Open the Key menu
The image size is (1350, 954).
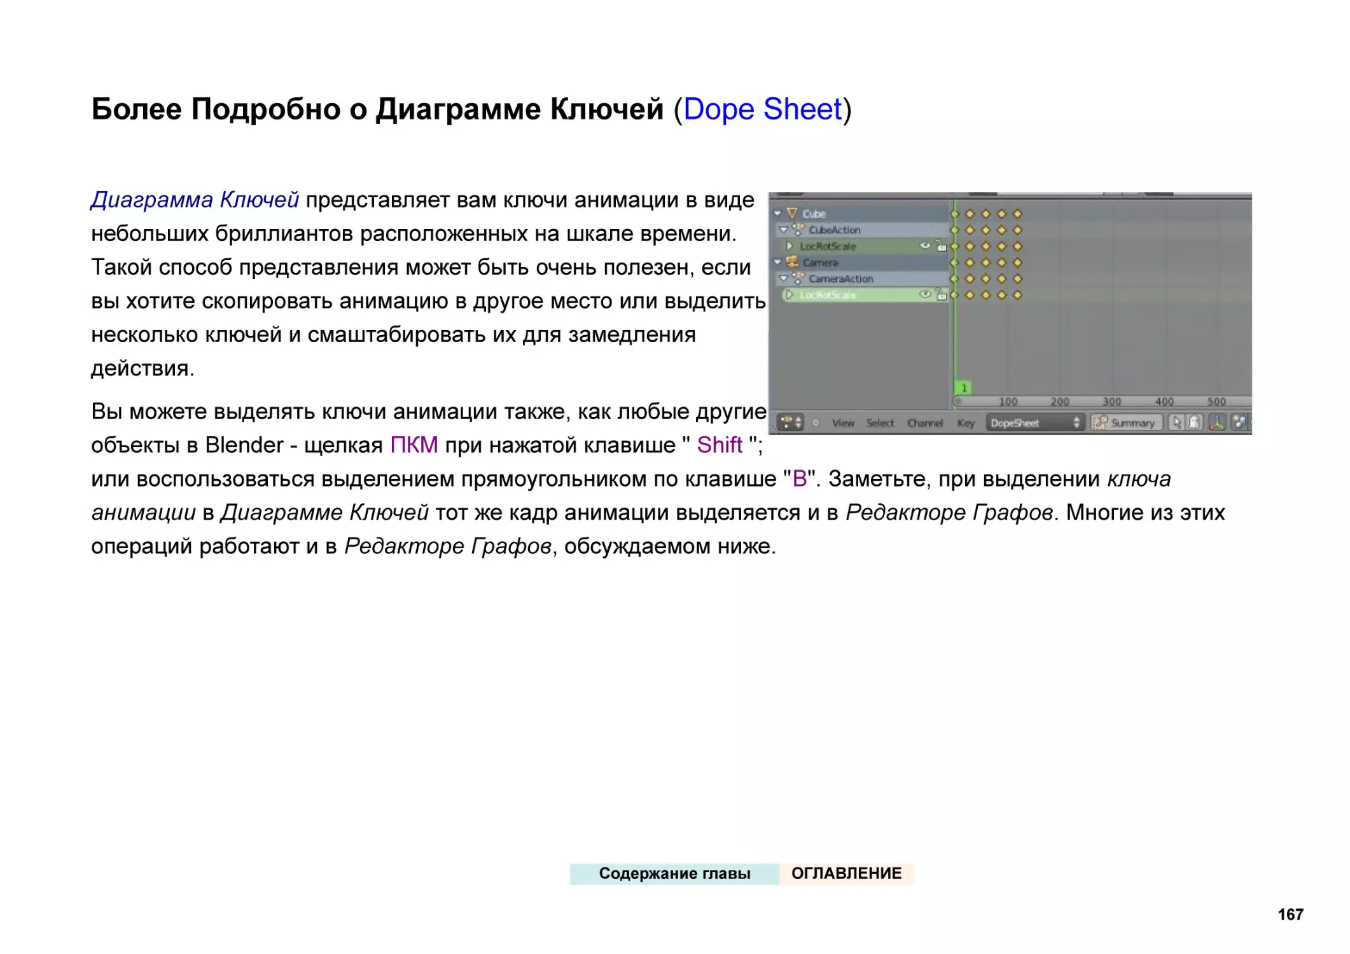coord(966,423)
